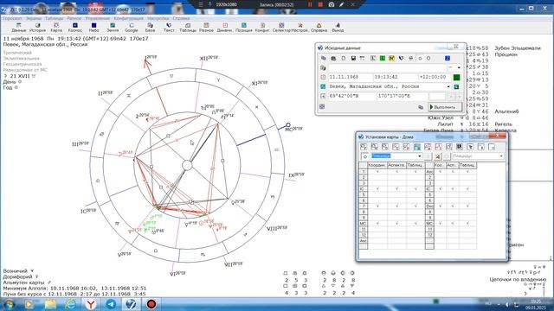
Task: Click the longitude field 170°17'00"E
Action: pos(402,96)
